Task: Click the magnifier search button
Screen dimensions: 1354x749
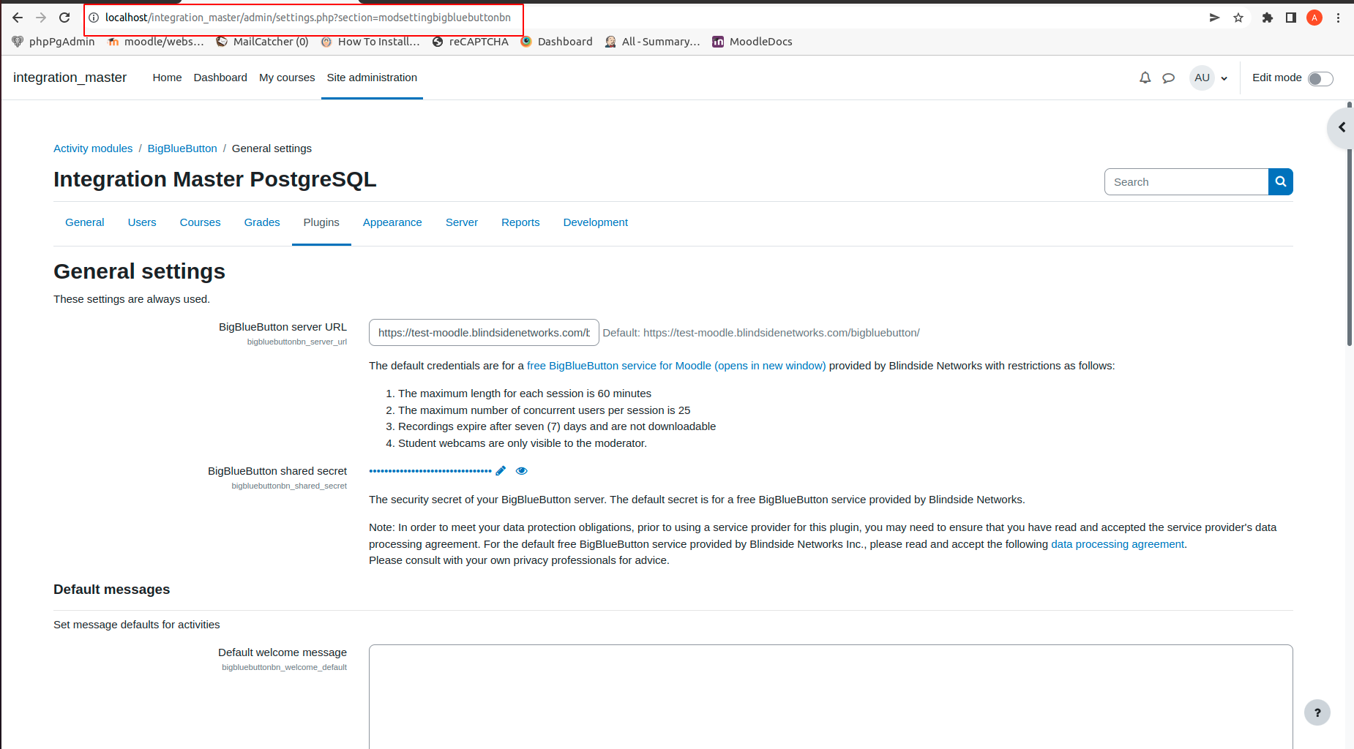Action: (1281, 182)
